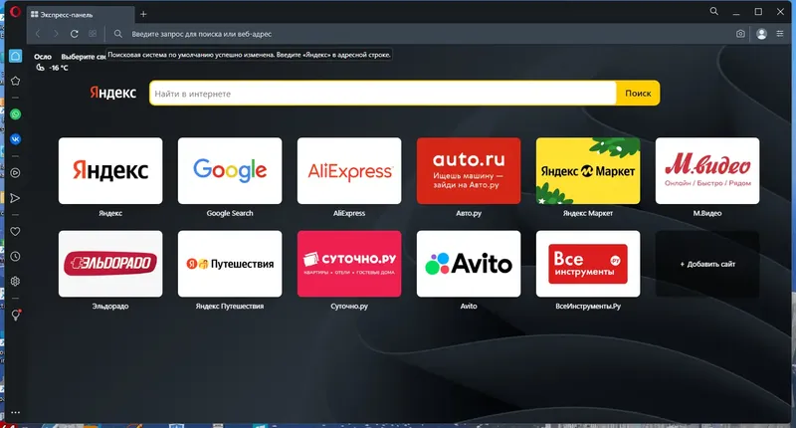Open Settings gear in the sidebar

click(15, 282)
